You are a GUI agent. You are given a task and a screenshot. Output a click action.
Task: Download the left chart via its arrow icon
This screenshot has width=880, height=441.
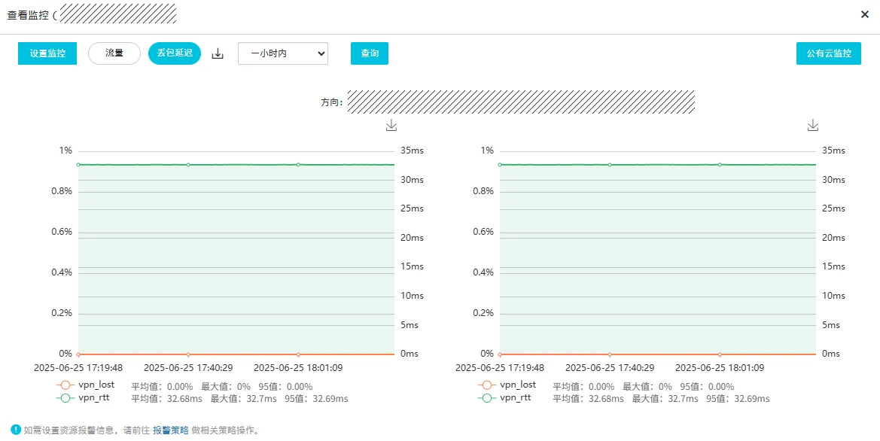pos(391,125)
